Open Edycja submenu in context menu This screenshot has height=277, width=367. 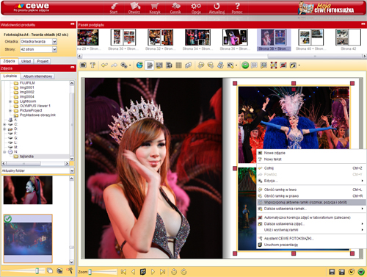click(x=311, y=181)
